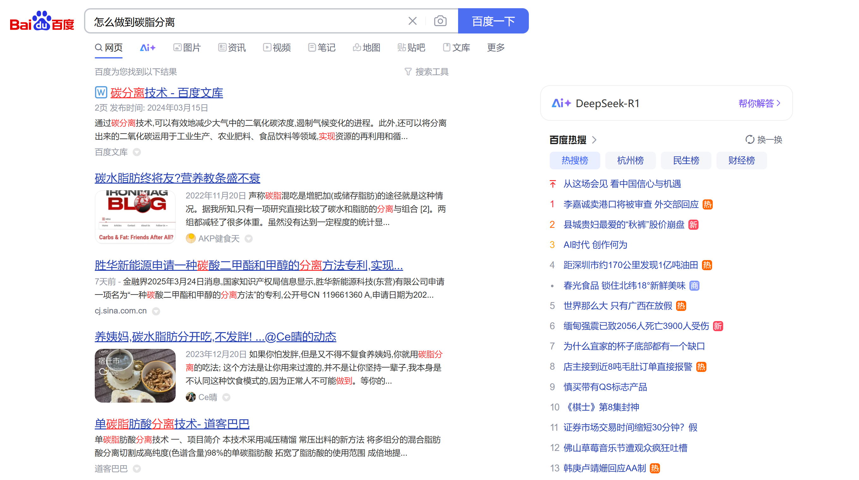Expand dropdown next to 道客巴巴
859x480 pixels.
[137, 469]
